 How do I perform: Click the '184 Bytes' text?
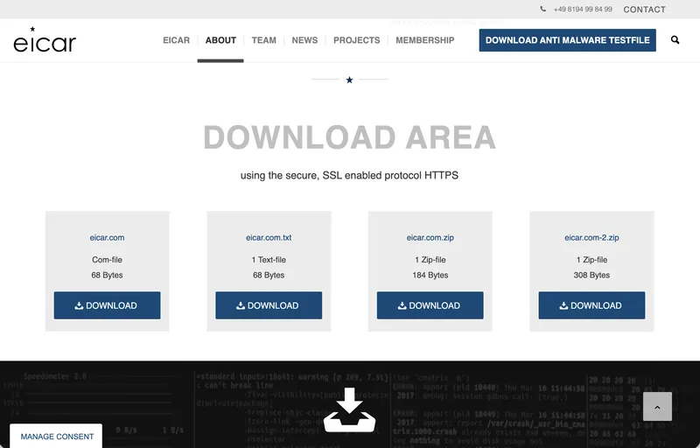(x=430, y=275)
